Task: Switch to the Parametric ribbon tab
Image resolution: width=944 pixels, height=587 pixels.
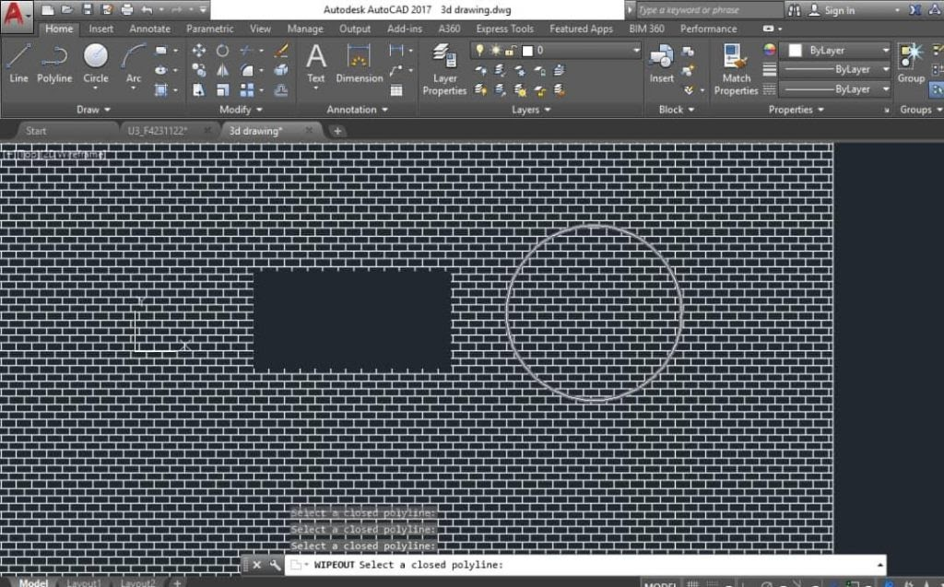Action: coord(209,29)
